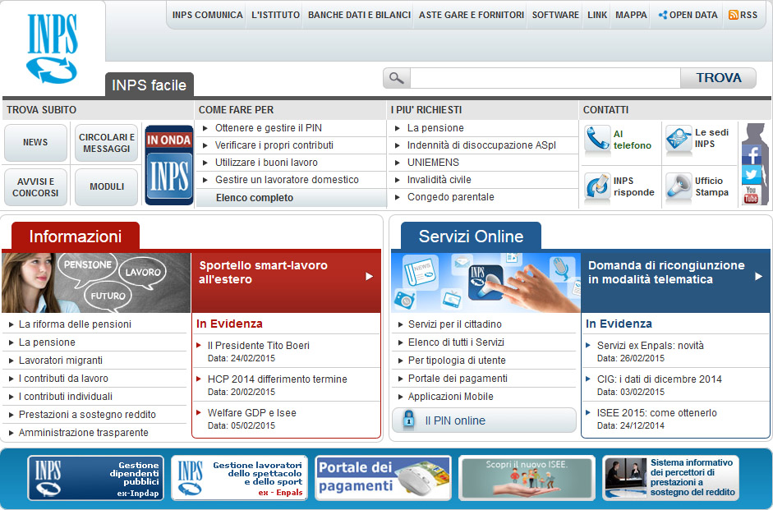Screen dimensions: 773x510
Task: Open the Gestione lavoratori dello spettacolo banner
Action: point(239,478)
